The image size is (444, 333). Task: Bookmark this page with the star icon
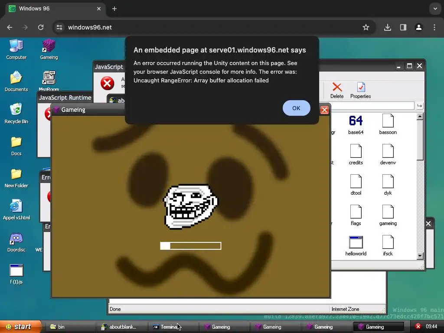[x=366, y=27]
